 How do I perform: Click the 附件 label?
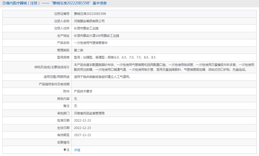[66, 91]
